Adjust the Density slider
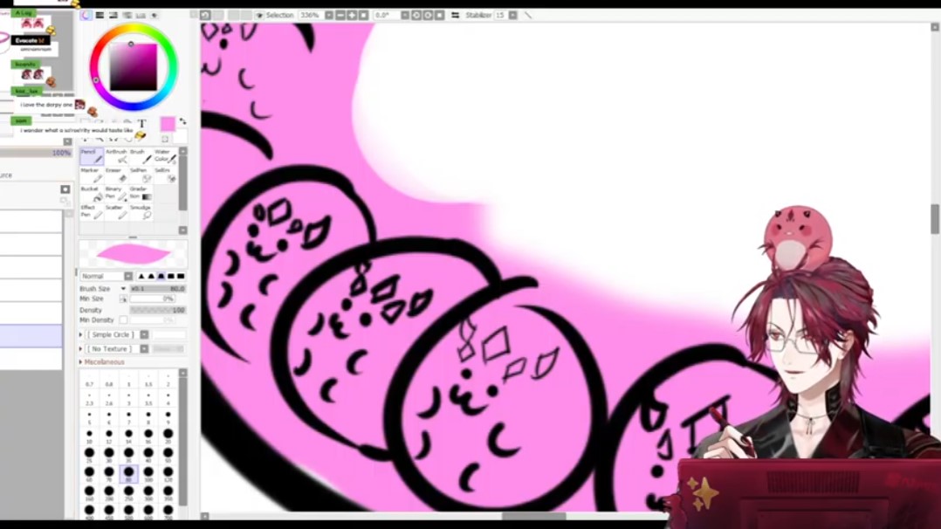941x529 pixels. click(x=158, y=310)
